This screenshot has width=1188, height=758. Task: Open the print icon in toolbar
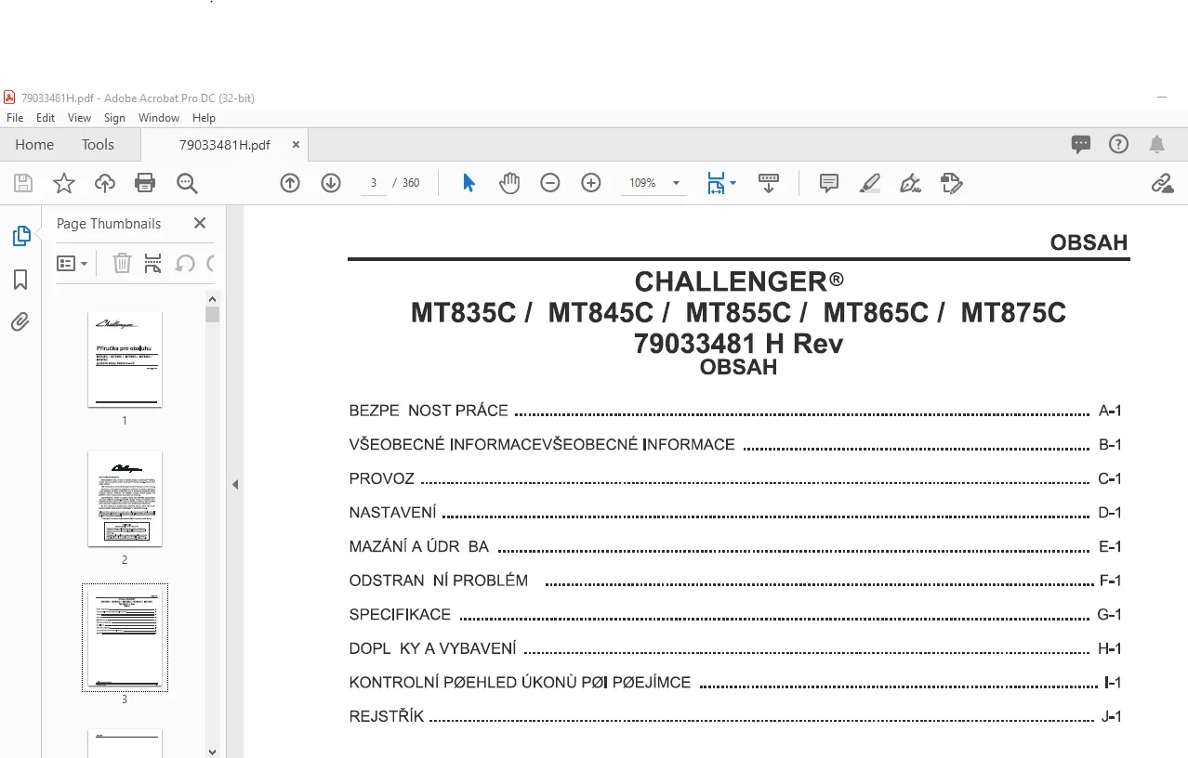145,183
